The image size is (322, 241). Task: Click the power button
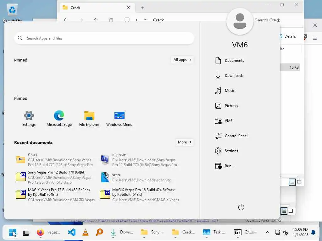[241, 207]
